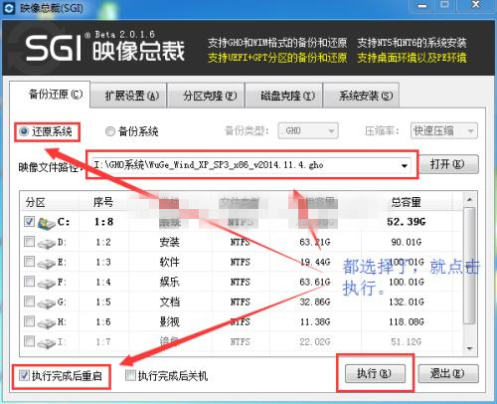Image resolution: width=497 pixels, height=404 pixels.
Task: Click the partition list scrollbar thumb
Action: 469,266
